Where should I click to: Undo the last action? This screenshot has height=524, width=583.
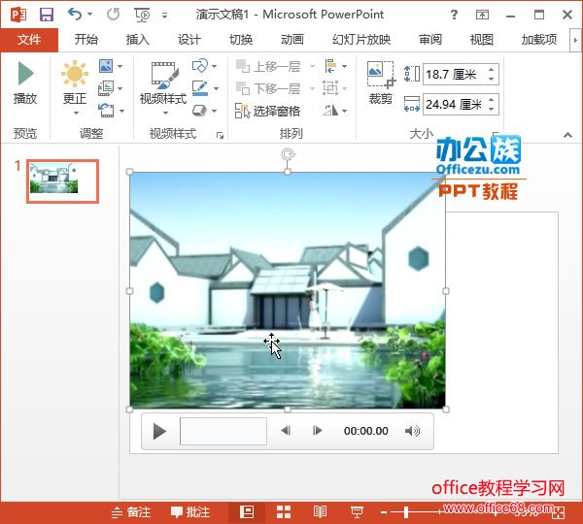tap(75, 15)
